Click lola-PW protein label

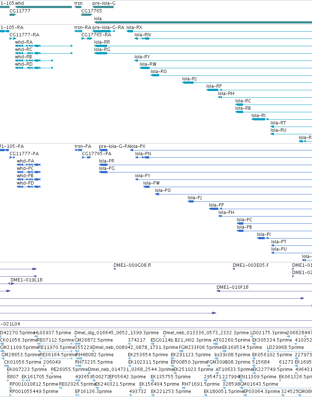click(151, 183)
